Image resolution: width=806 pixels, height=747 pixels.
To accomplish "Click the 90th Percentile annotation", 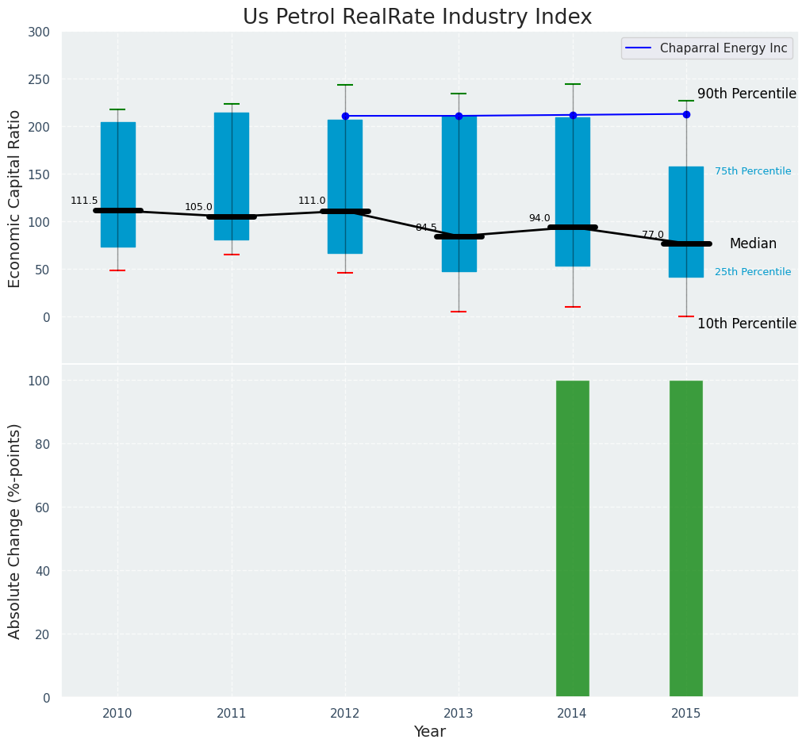I will pos(747,94).
